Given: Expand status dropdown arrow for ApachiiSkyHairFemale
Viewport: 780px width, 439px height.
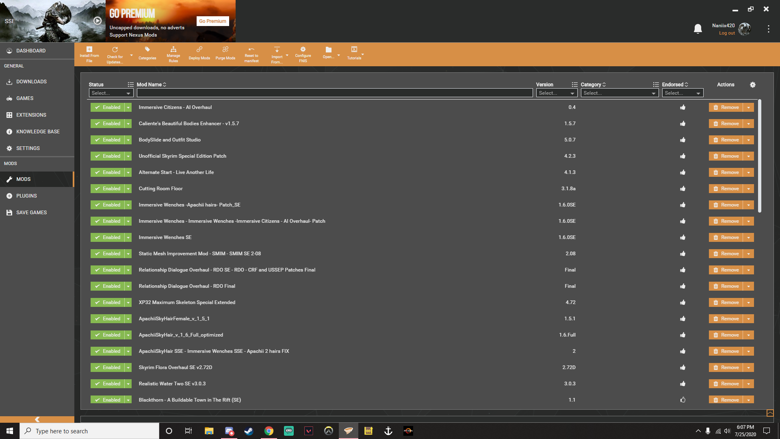Looking at the screenshot, I should point(128,319).
